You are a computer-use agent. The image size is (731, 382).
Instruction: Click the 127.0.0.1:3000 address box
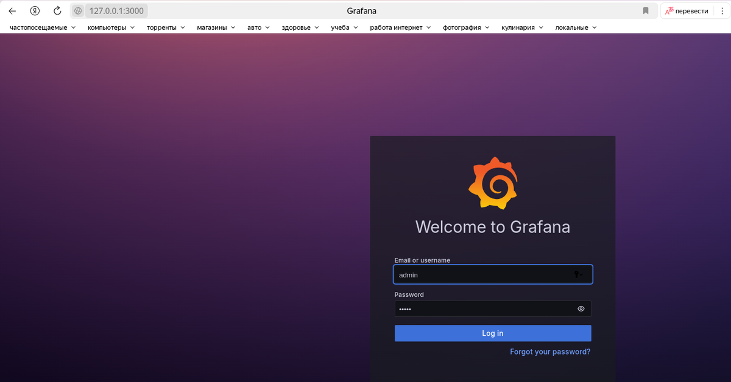click(116, 11)
